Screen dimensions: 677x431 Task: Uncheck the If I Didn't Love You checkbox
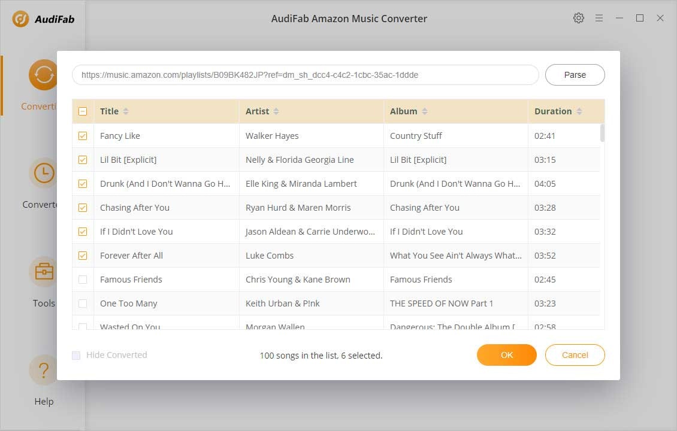(83, 232)
